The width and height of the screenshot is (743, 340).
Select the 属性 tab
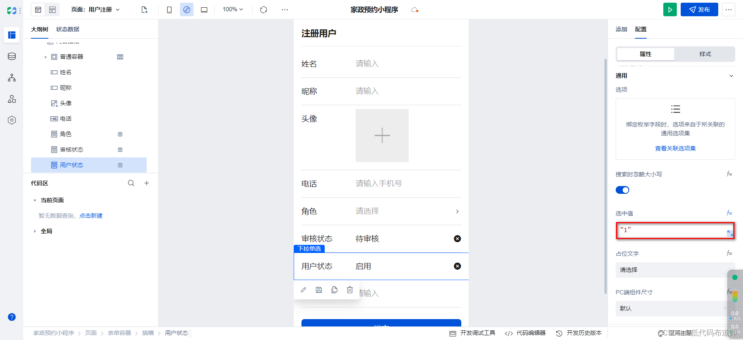click(x=645, y=54)
